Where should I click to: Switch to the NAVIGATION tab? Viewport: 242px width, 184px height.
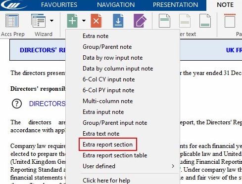[x=116, y=5]
